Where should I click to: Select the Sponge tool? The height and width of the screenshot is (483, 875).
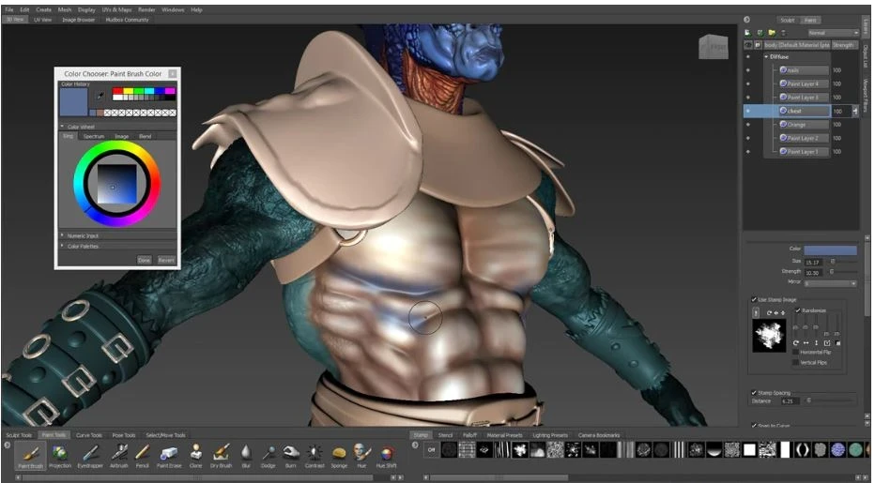pyautogui.click(x=339, y=456)
